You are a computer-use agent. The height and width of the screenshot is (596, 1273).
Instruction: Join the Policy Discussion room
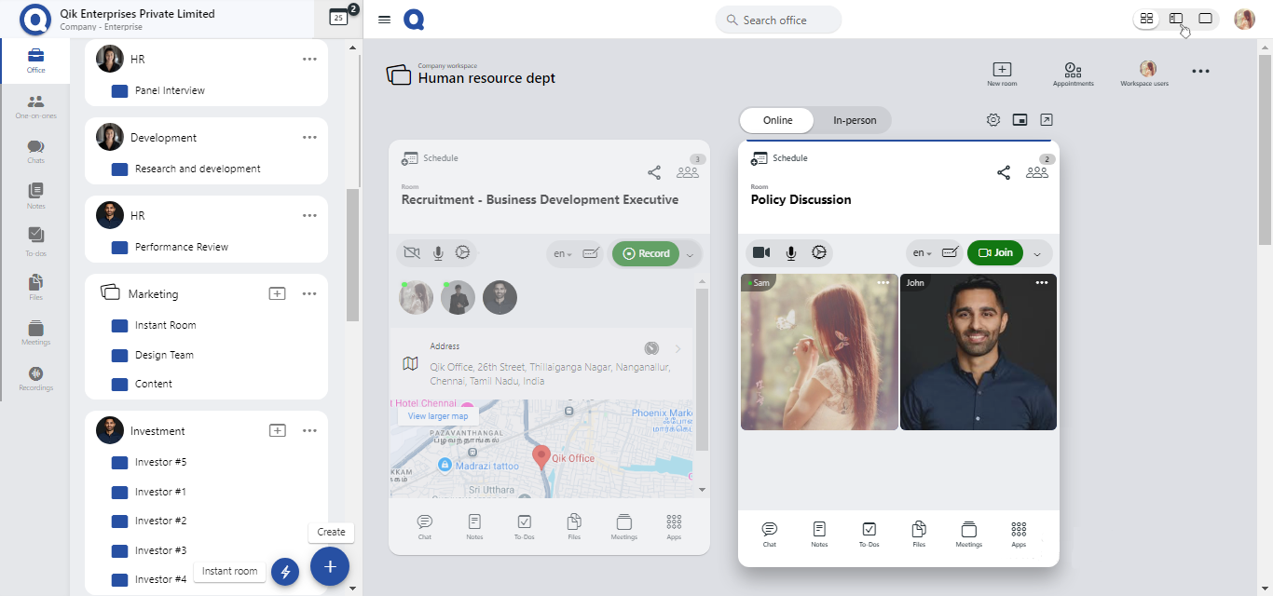coord(995,252)
